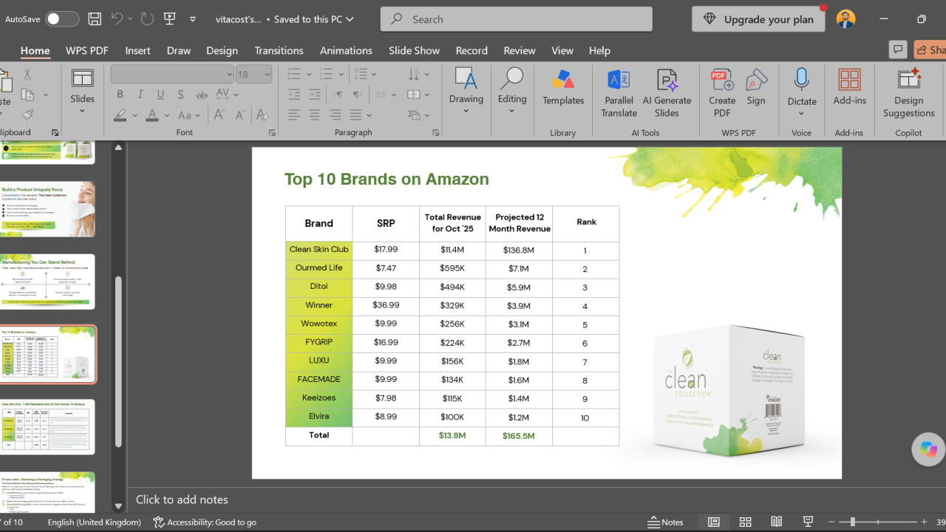Click the Copilot floating button

click(928, 449)
